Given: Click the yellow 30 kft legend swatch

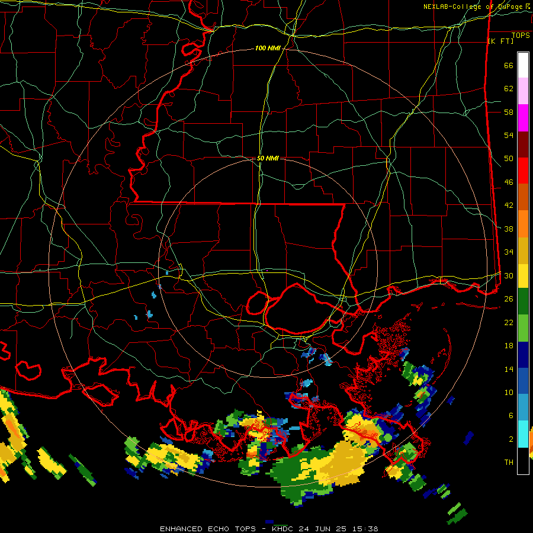Looking at the screenshot, I should tap(523, 275).
